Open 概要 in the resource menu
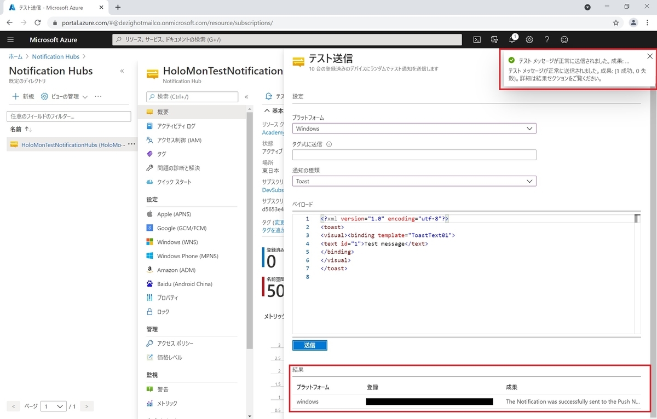657x419 pixels. point(191,112)
